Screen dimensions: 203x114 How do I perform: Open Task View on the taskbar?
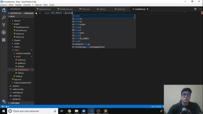pos(62,111)
